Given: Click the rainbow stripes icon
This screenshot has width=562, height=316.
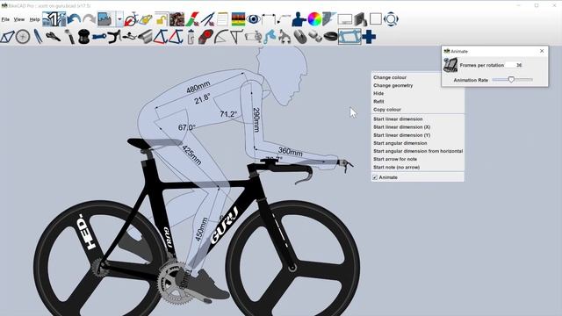Looking at the screenshot, I should tap(238, 19).
